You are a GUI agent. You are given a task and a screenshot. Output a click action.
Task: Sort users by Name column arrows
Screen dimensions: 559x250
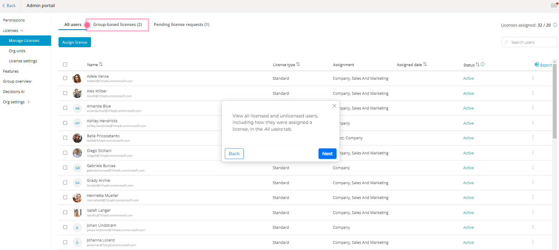[101, 64]
